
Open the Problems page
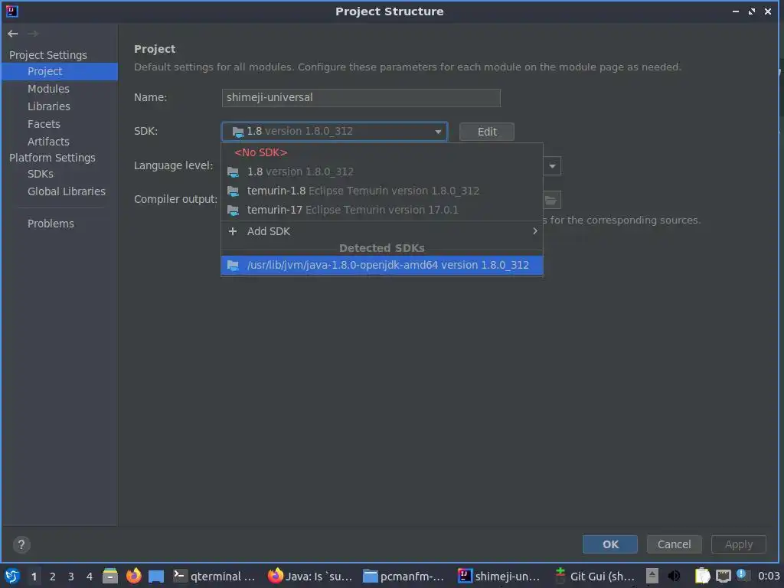[x=60, y=224]
